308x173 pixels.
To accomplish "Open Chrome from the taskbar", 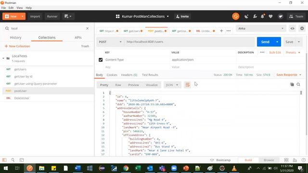I will (126, 168).
